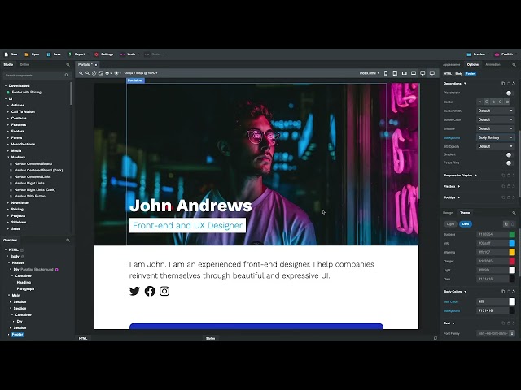Open Border Width dropdown
Viewport: 521px width, 390px height.
tap(496, 110)
